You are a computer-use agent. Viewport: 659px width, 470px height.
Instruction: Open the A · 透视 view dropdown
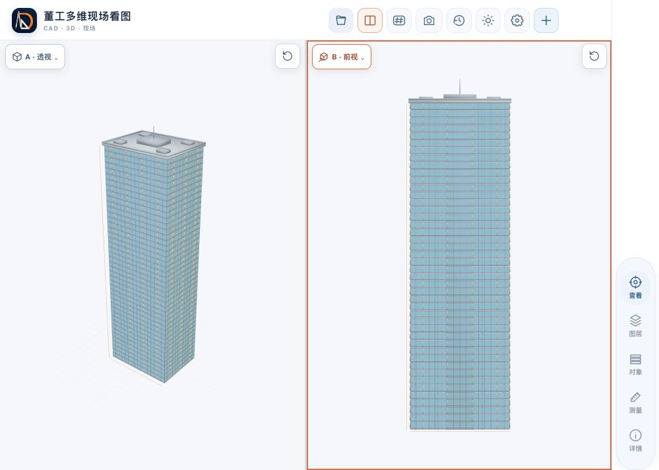click(36, 57)
